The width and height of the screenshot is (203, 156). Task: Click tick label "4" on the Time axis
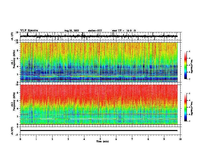pos(84,139)
